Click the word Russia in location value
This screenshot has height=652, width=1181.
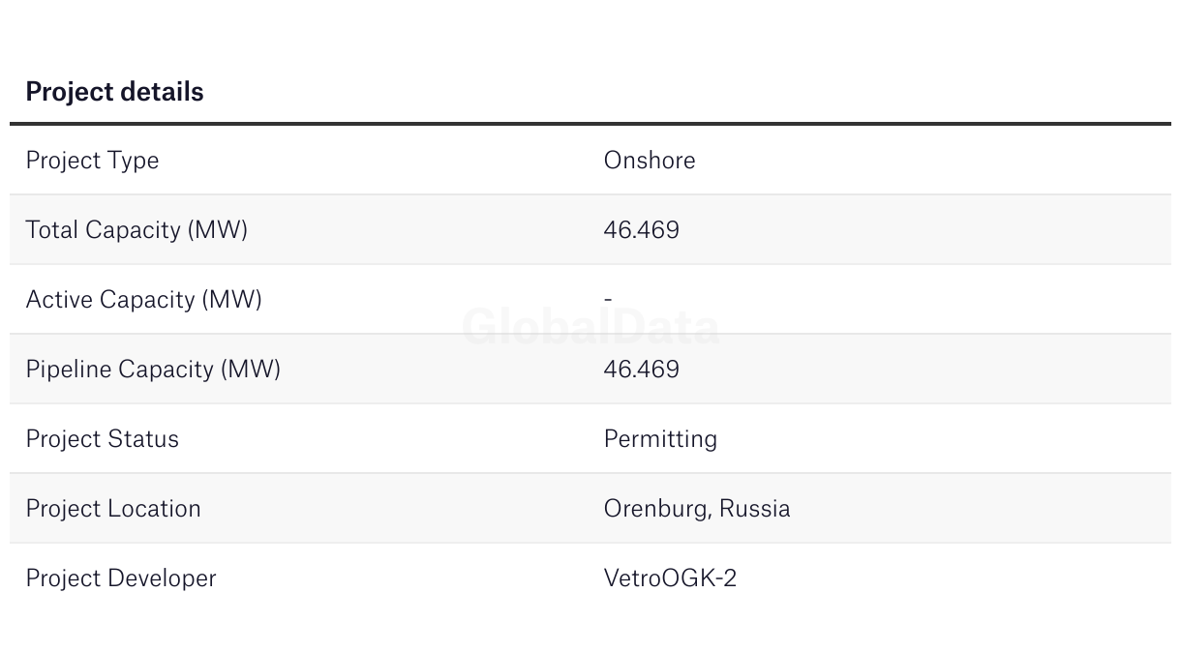point(754,508)
